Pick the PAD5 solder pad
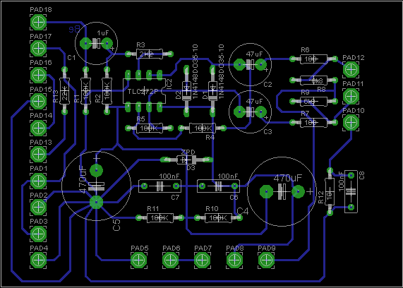403x288 pixels. click(139, 260)
